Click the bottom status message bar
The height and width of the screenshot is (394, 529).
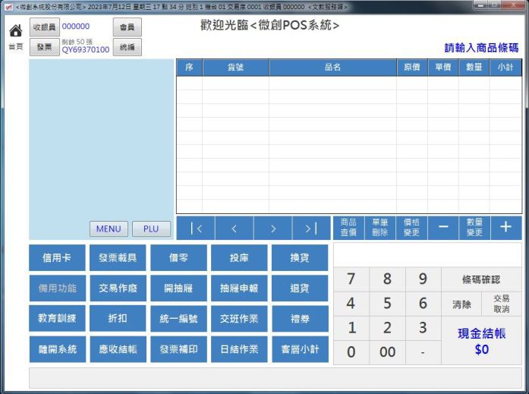(x=276, y=378)
